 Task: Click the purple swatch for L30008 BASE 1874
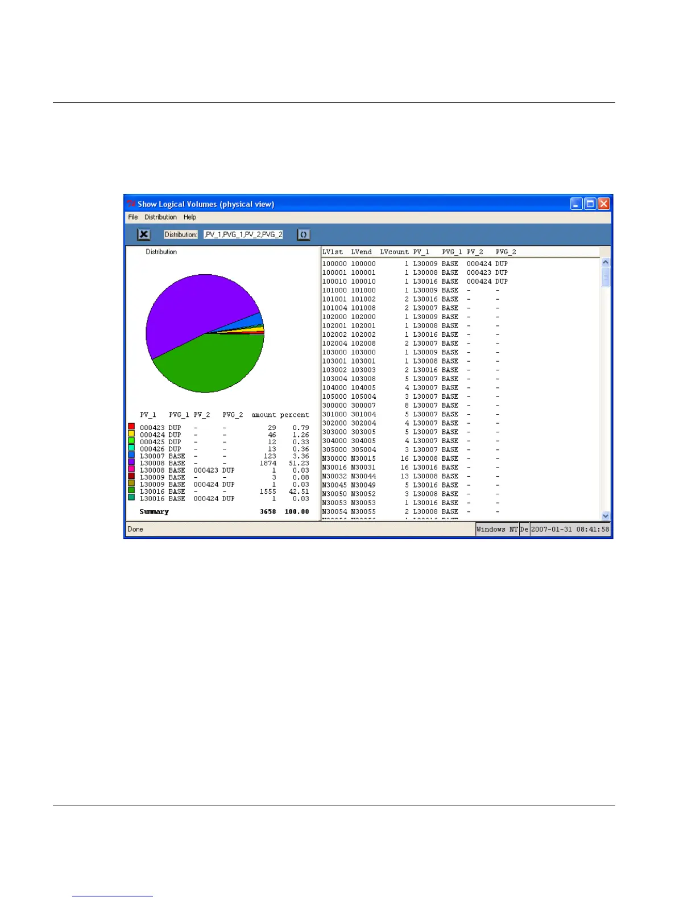tap(131, 462)
